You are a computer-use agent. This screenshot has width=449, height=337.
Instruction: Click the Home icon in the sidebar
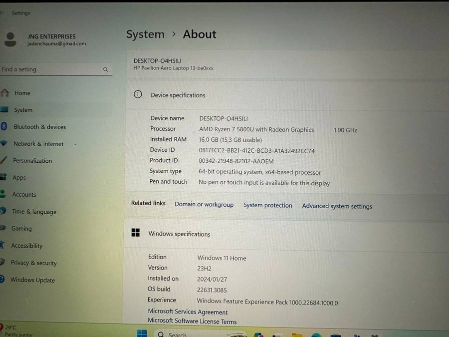[5, 93]
